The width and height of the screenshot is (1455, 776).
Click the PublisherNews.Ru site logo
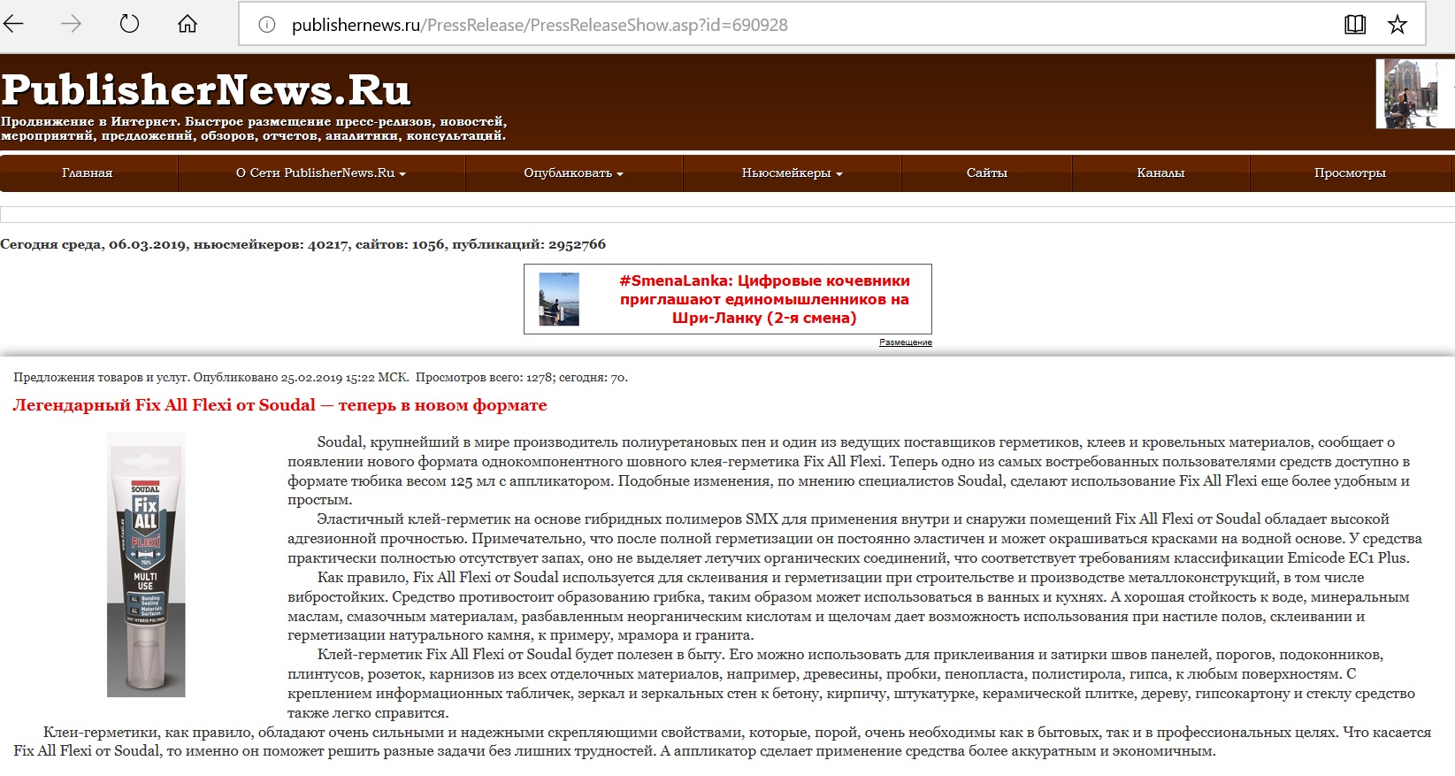coord(206,89)
